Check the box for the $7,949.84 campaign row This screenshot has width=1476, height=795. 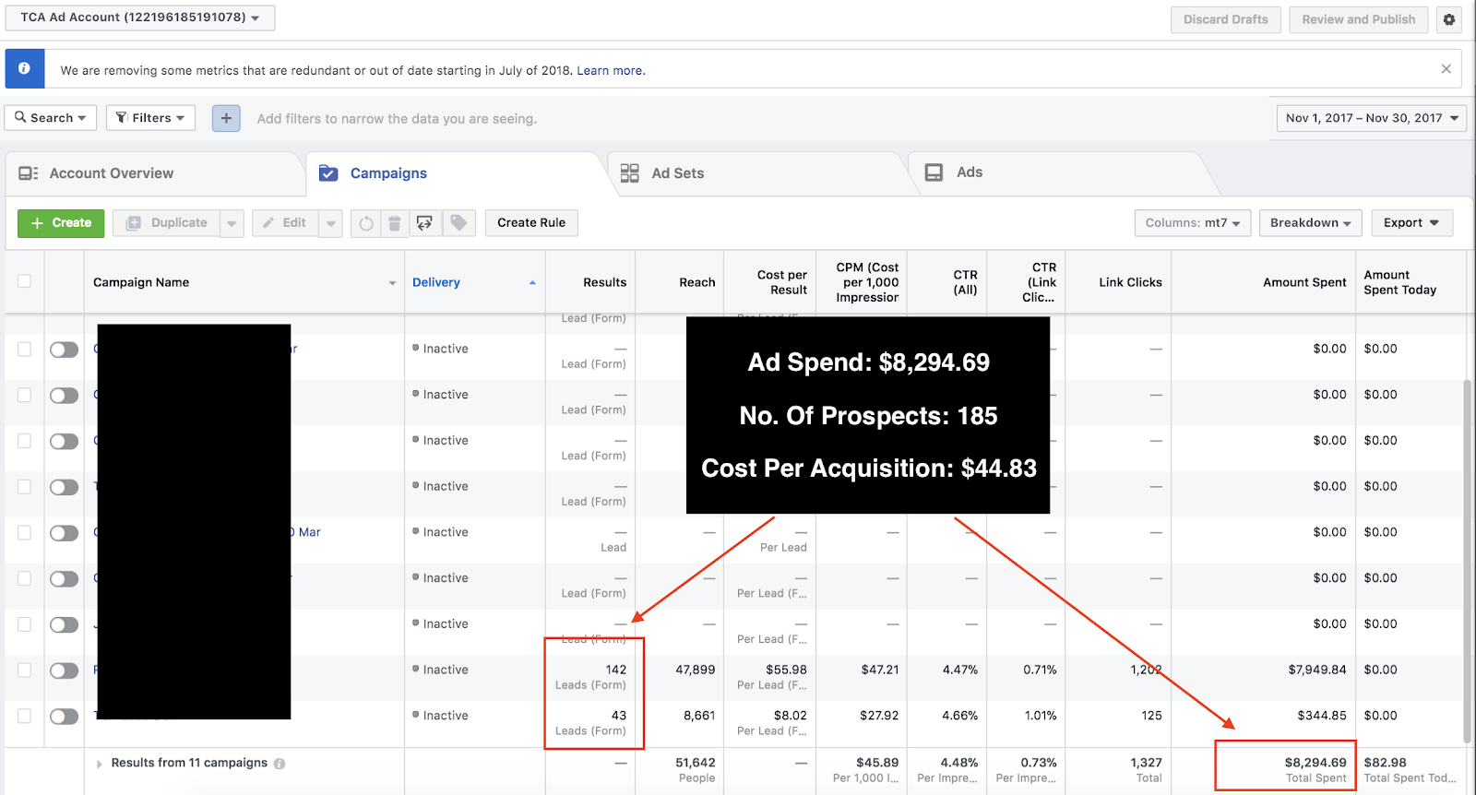click(24, 670)
